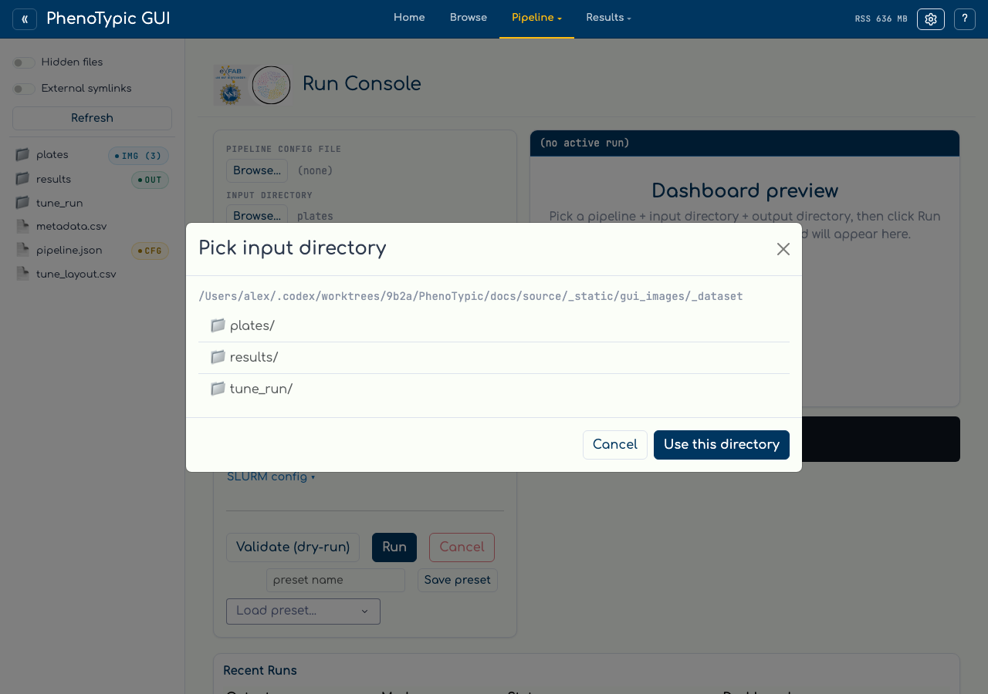Viewport: 988px width, 694px height.
Task: Open tune_run/ directory in dialog
Action: tap(494, 389)
